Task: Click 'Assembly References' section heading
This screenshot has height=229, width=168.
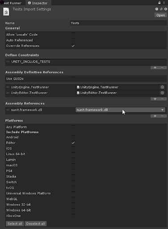Action: point(25,103)
